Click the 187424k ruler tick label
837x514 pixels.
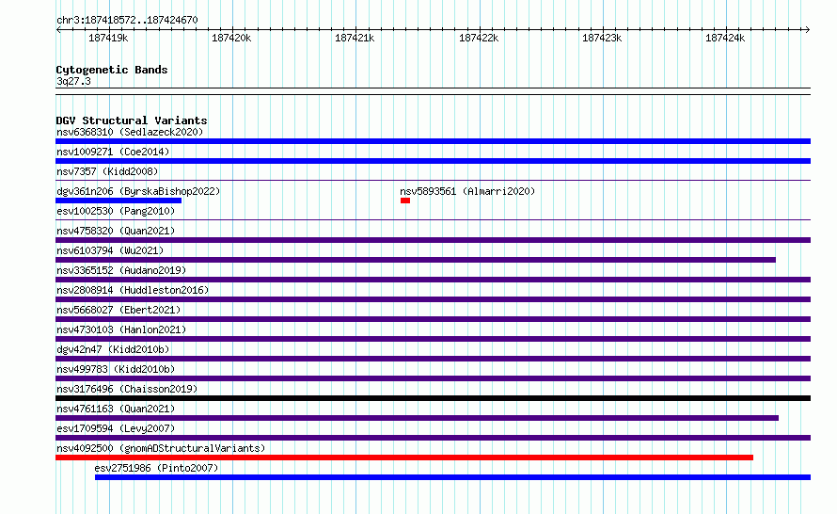point(725,38)
